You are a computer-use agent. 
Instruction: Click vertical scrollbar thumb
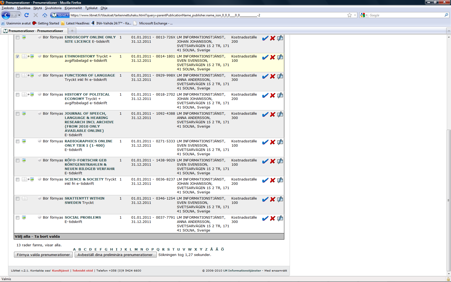click(449, 200)
